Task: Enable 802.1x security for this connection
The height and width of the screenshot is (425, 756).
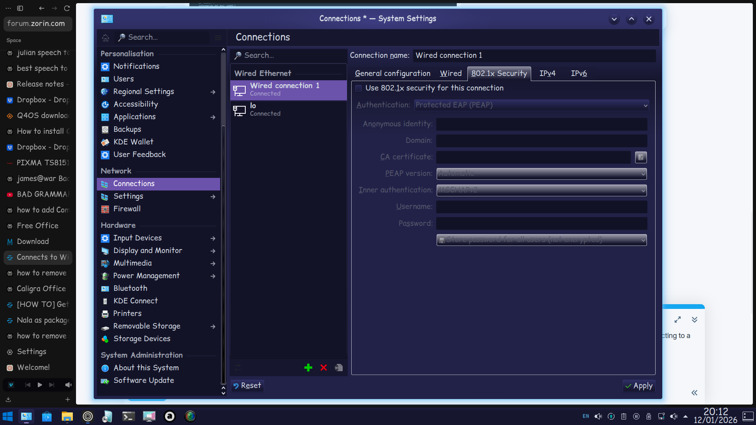Action: coord(359,88)
